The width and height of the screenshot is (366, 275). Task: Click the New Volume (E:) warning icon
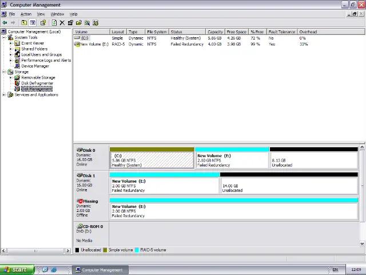point(77,44)
